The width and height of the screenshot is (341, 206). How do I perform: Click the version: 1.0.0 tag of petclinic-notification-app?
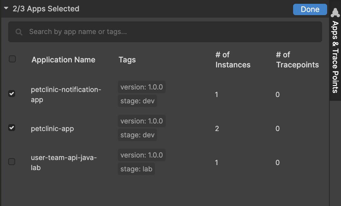coord(142,87)
